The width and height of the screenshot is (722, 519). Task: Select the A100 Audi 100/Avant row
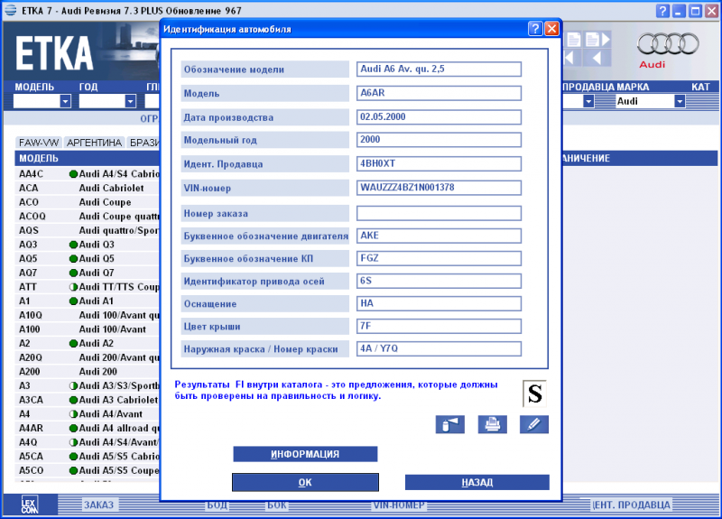pyautogui.click(x=88, y=329)
